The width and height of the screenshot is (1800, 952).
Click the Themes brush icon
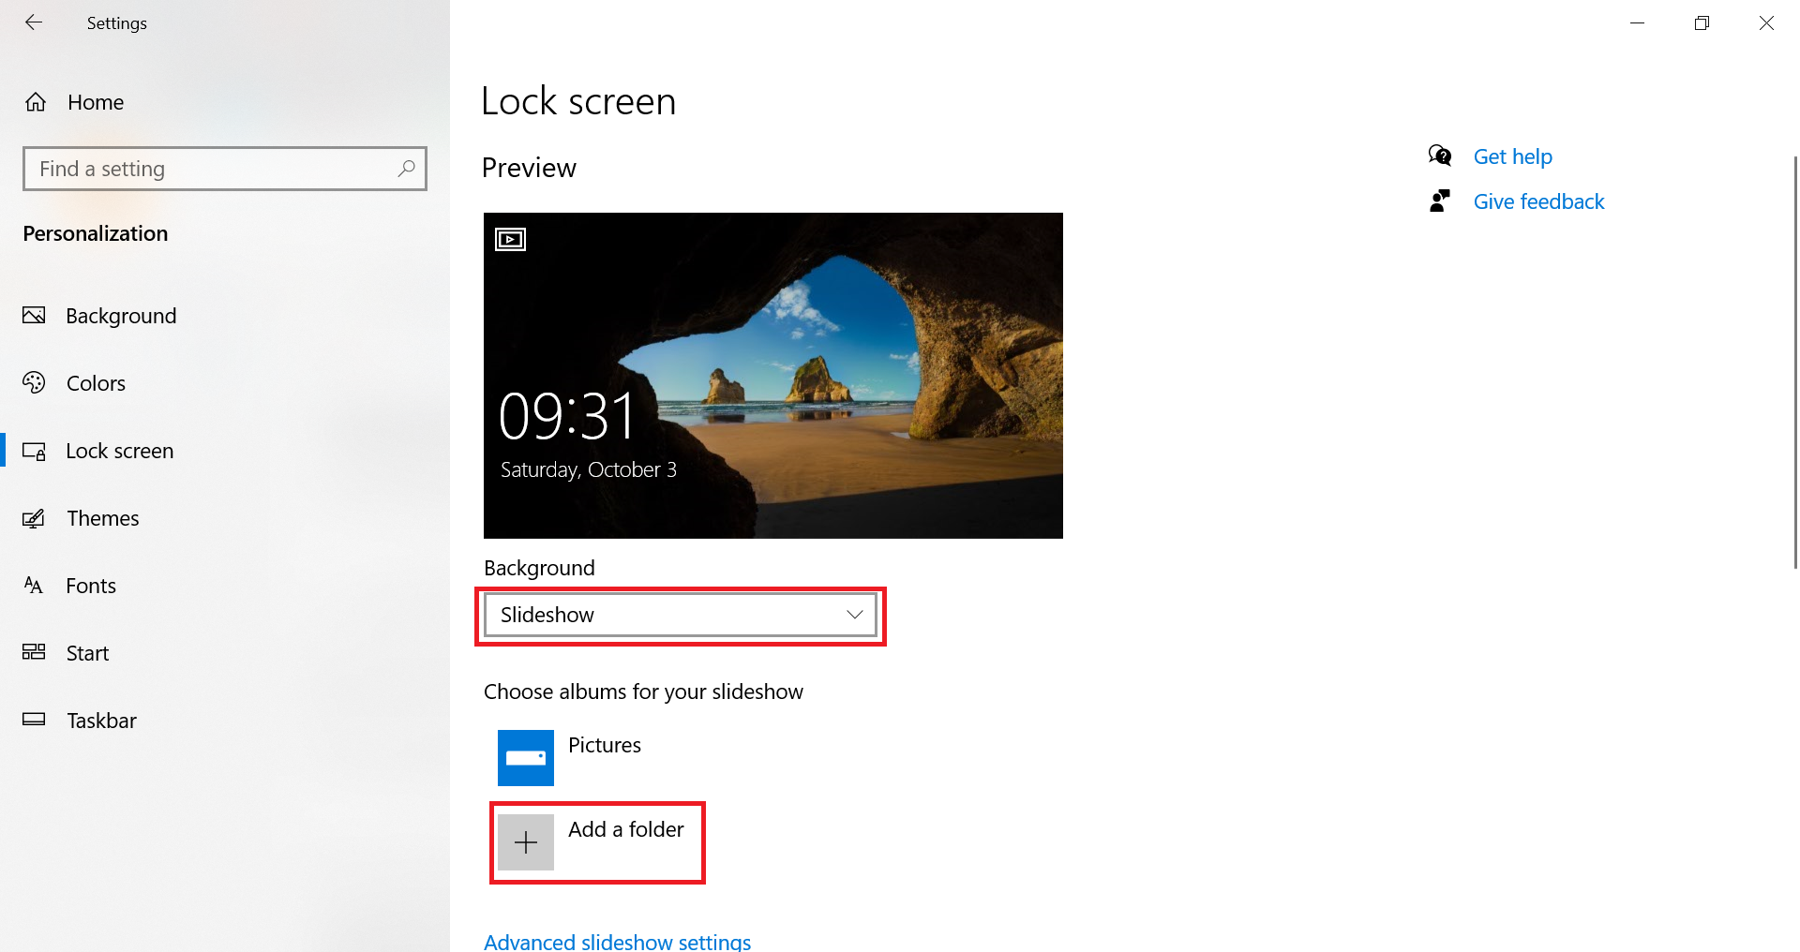34,518
